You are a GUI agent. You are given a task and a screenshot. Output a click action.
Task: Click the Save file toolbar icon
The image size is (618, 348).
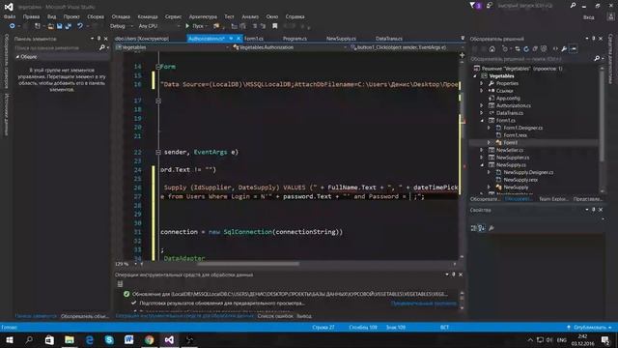(x=60, y=26)
